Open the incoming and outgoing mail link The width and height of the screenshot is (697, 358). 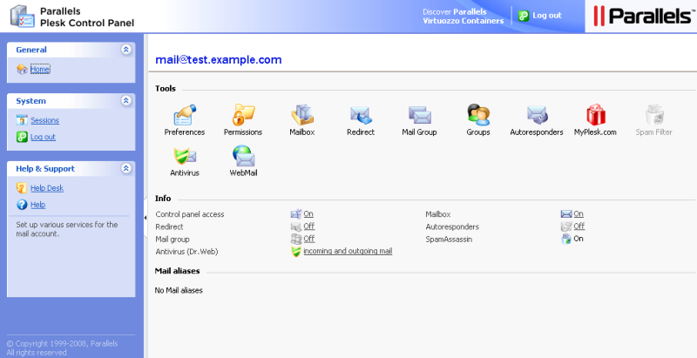click(x=348, y=252)
